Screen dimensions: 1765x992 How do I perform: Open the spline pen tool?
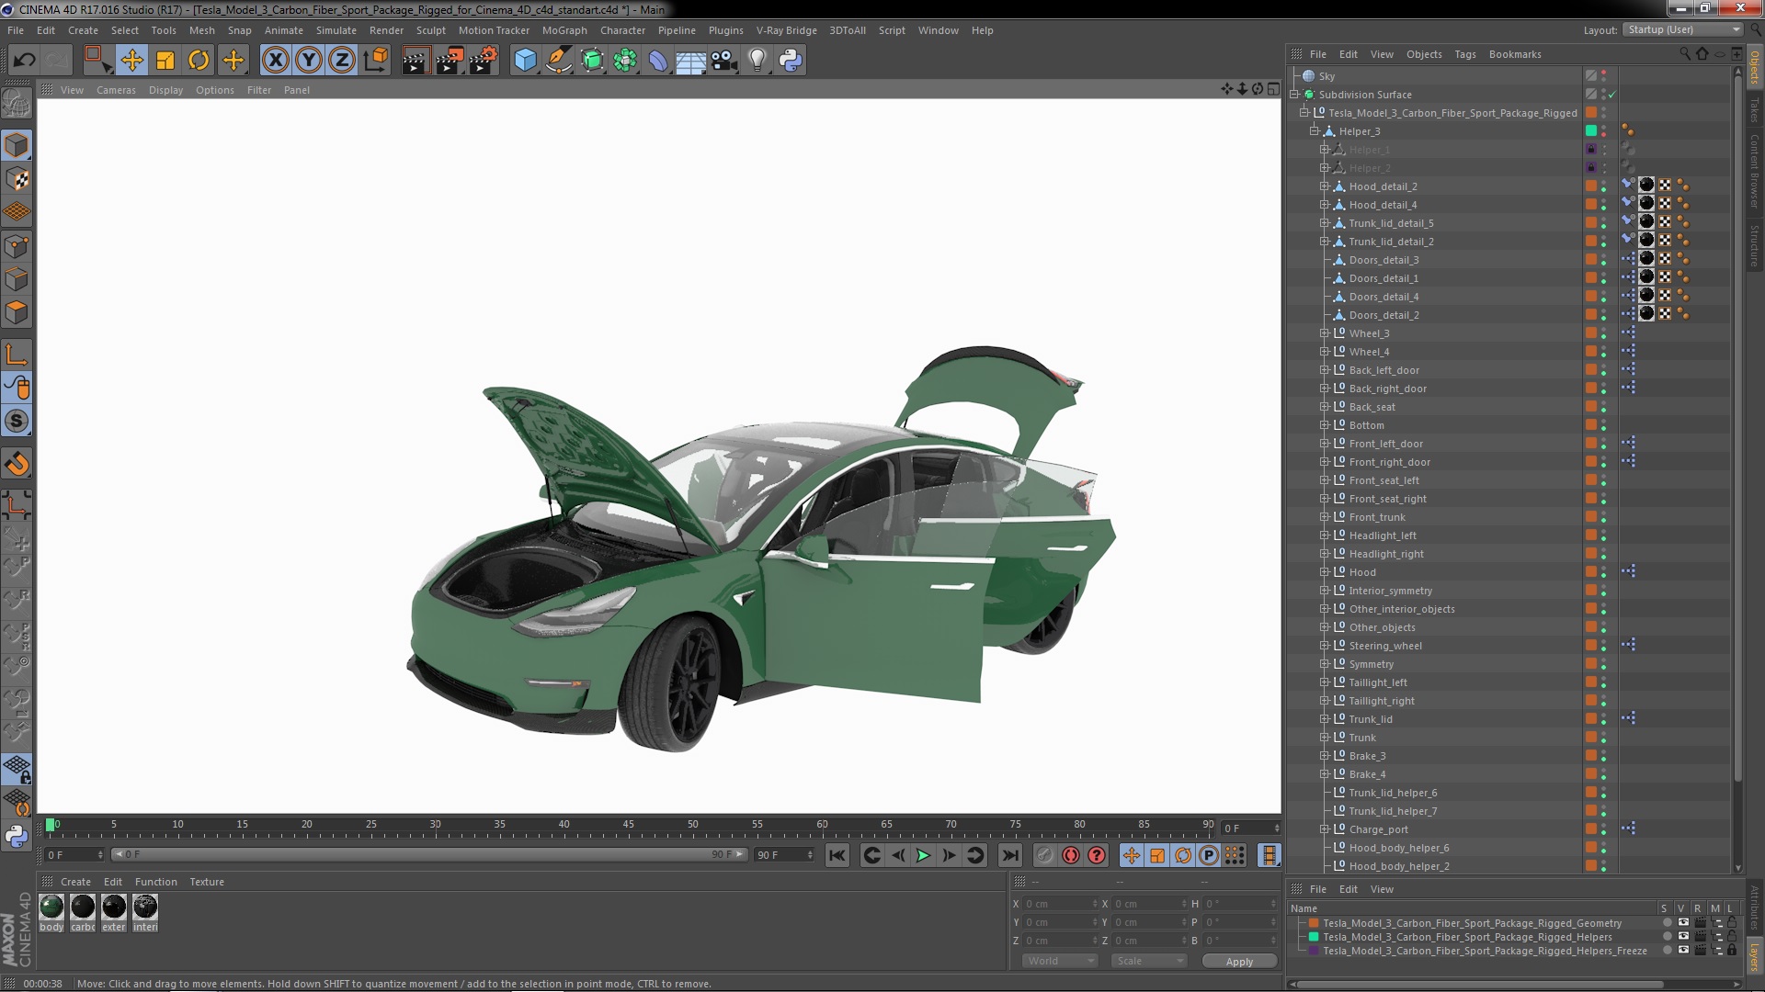click(x=558, y=61)
